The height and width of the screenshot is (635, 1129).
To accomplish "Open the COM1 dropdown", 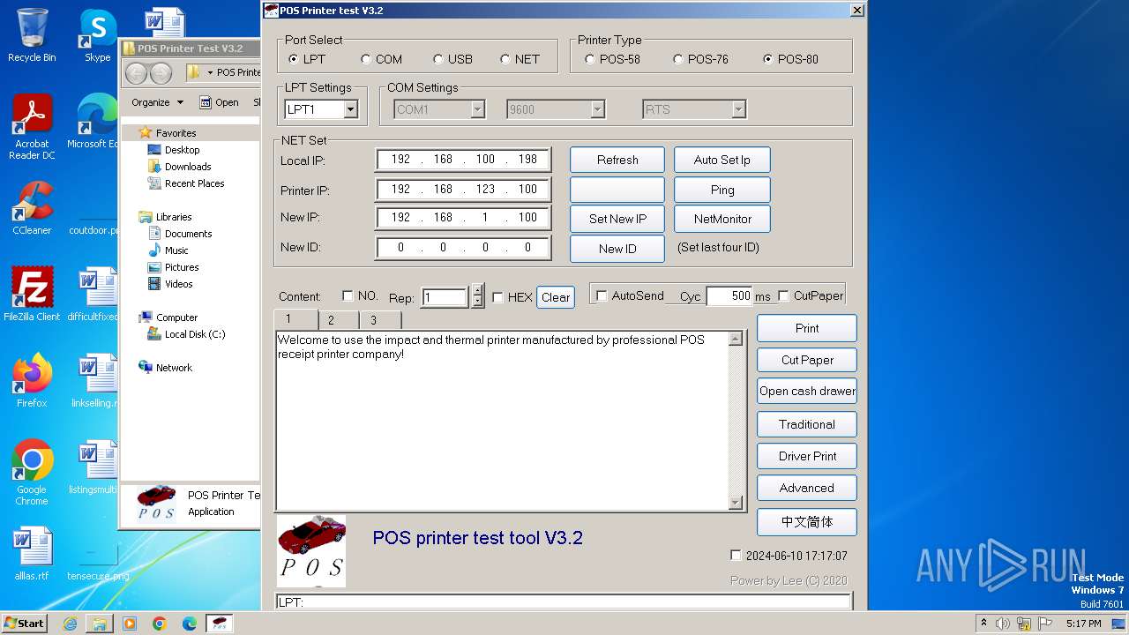I will coord(477,109).
